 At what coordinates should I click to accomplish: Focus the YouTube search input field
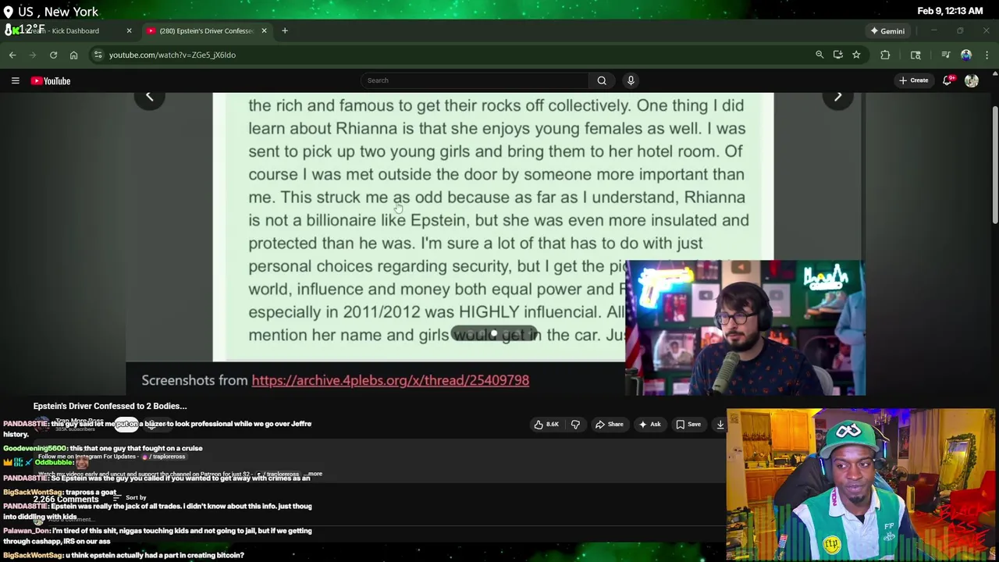click(x=475, y=80)
